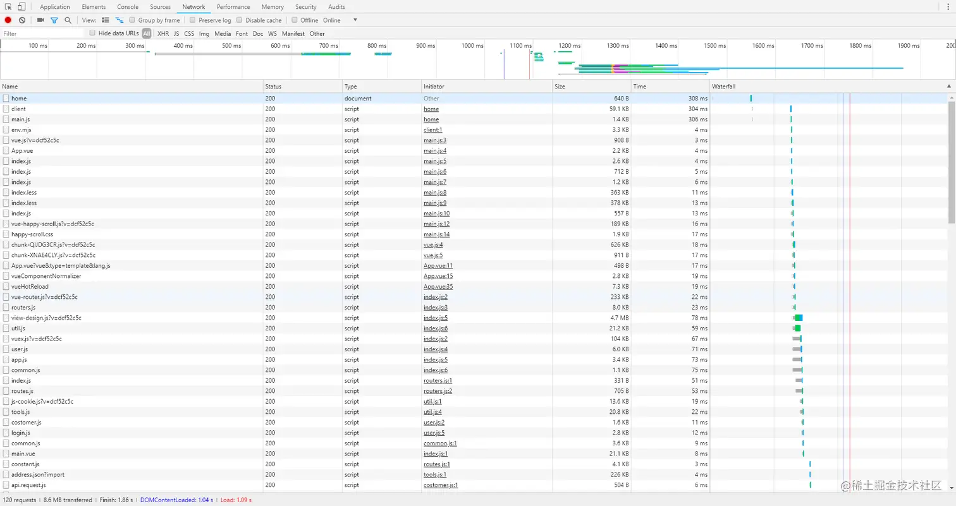Click the inspect element picker icon
The width and height of the screenshot is (956, 506).
pyautogui.click(x=9, y=7)
